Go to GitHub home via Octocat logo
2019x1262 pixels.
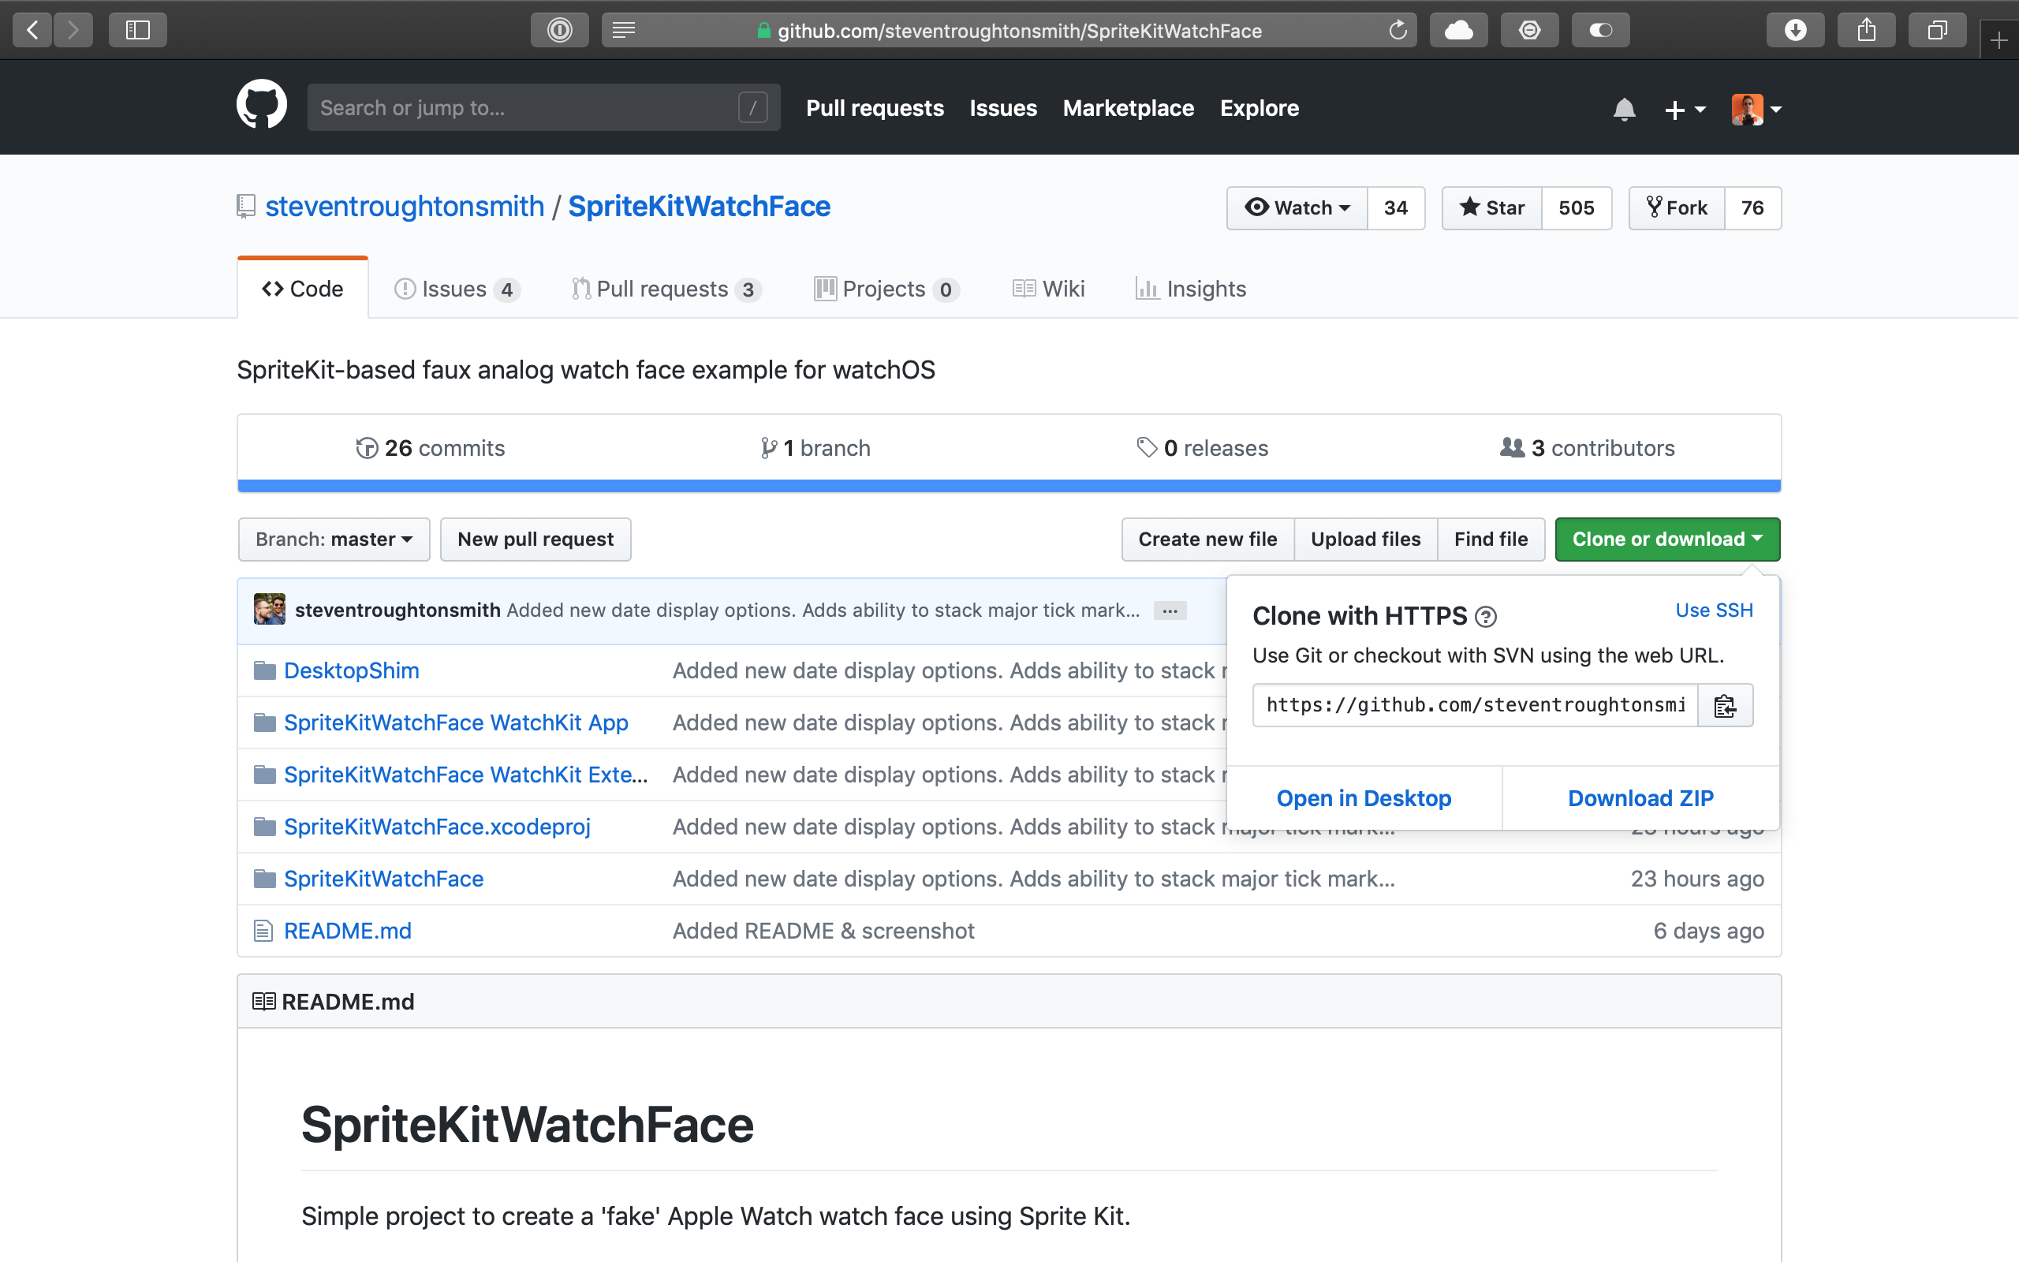[x=262, y=106]
